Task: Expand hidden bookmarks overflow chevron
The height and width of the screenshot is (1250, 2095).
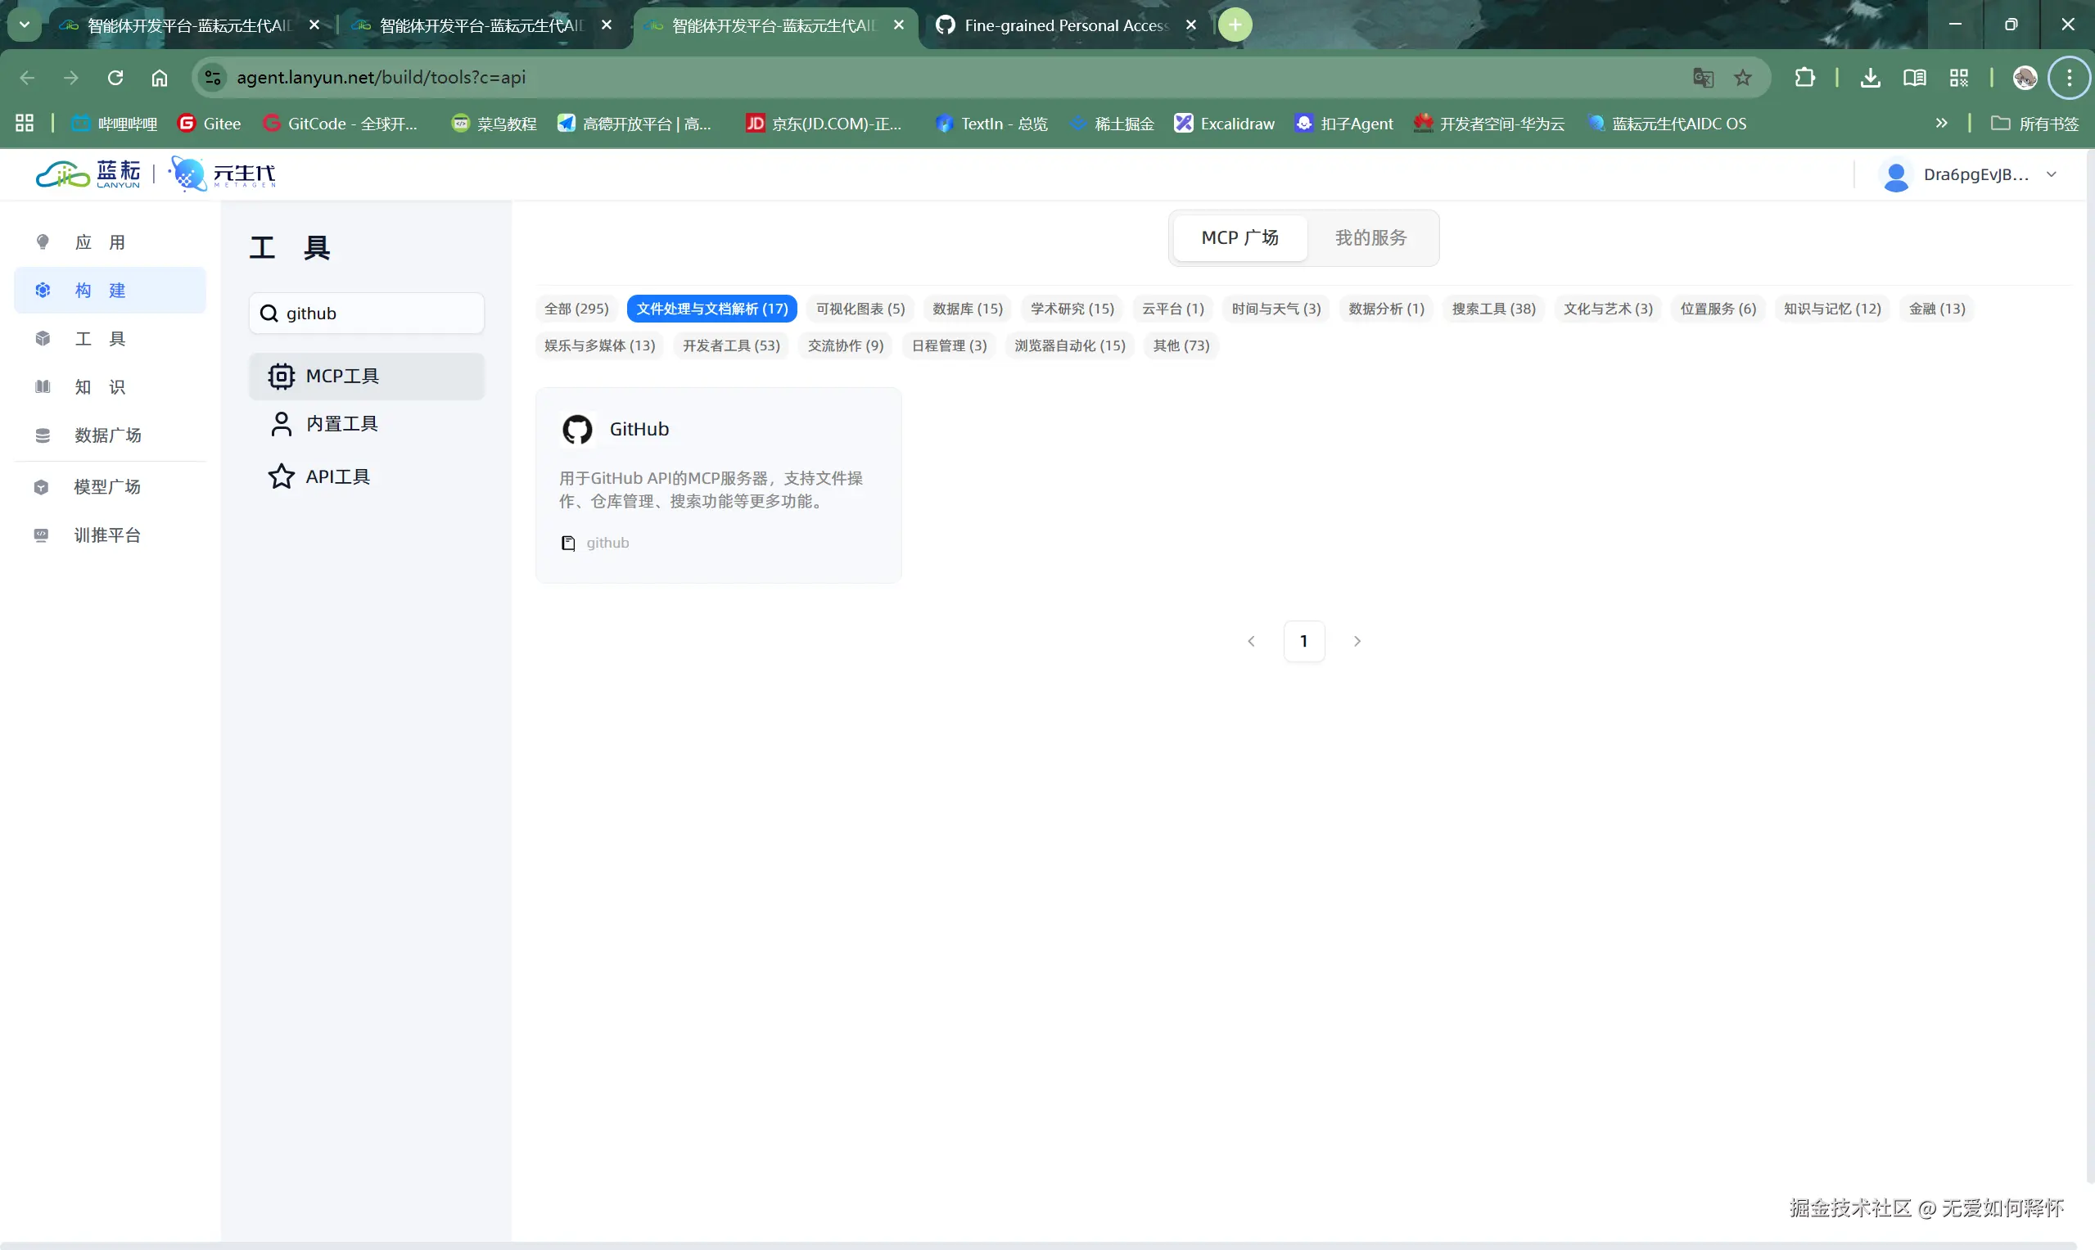Action: (1941, 124)
